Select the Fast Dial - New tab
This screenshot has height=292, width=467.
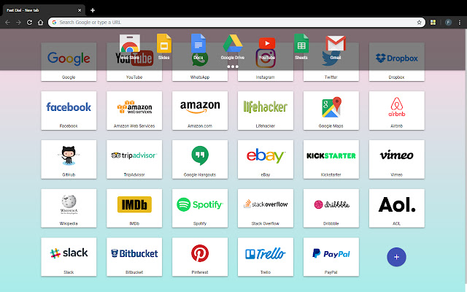pos(44,10)
